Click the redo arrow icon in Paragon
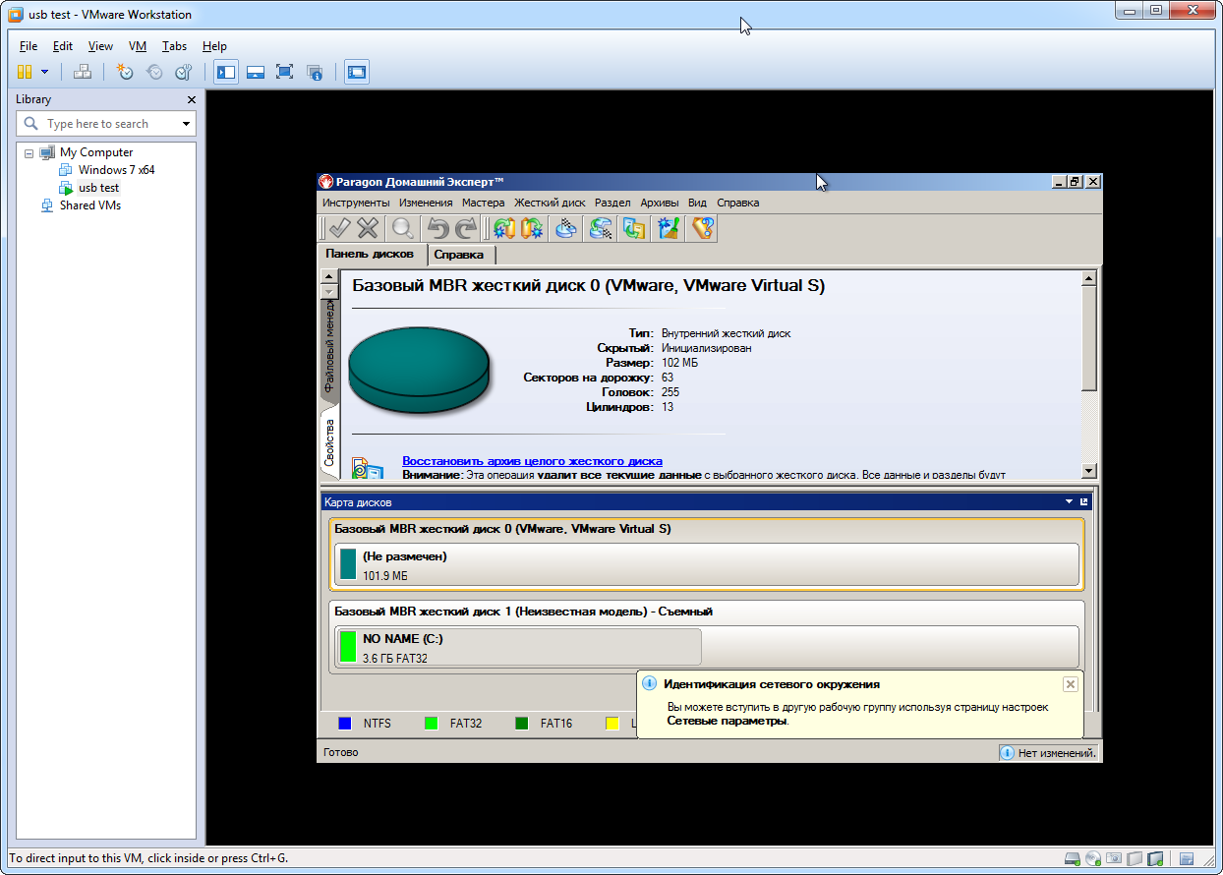 (x=465, y=228)
